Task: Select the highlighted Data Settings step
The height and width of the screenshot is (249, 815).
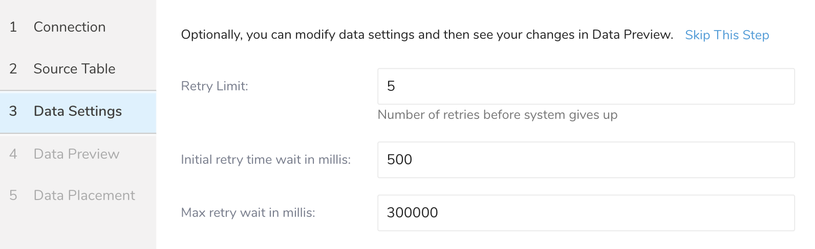Action: 78,111
